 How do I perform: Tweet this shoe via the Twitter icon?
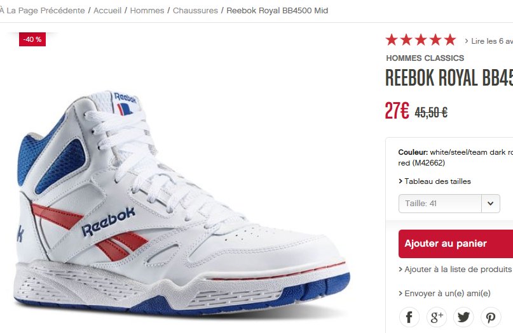[463, 318]
